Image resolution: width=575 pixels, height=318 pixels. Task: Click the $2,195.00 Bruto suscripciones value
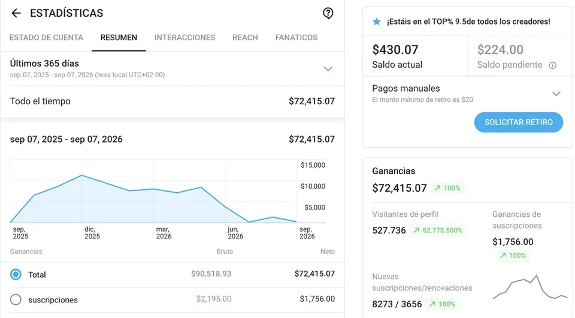tap(214, 299)
